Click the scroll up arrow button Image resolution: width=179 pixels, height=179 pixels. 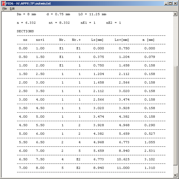[175, 14]
